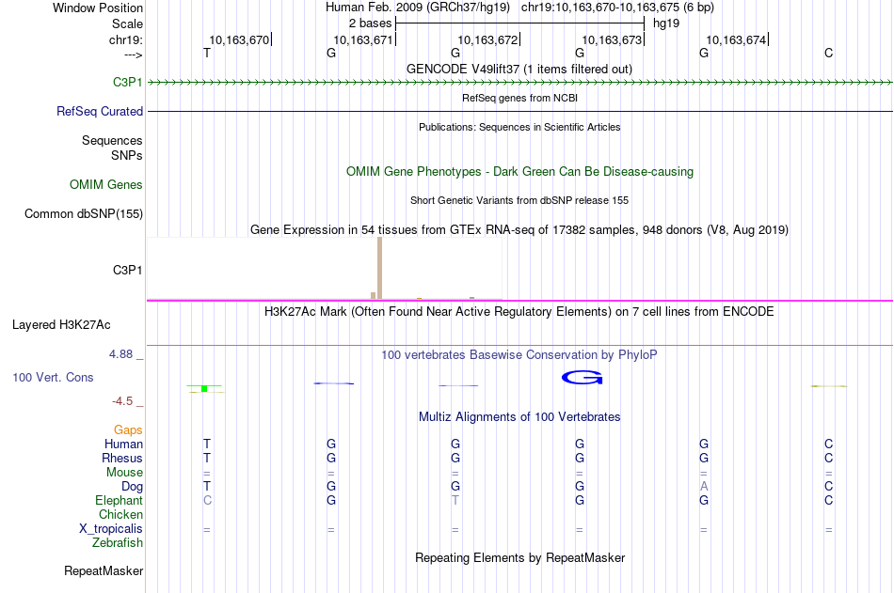The image size is (894, 593).
Task: Click the 'Mouse' species label
Action: tap(124, 472)
